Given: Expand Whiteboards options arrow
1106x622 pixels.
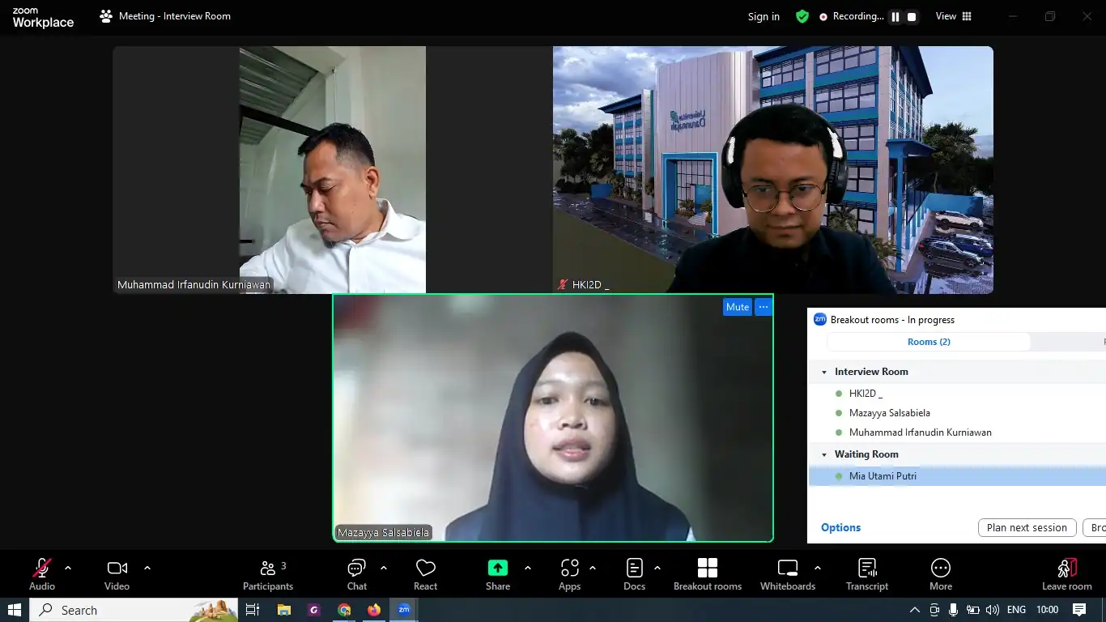Looking at the screenshot, I should pyautogui.click(x=818, y=568).
